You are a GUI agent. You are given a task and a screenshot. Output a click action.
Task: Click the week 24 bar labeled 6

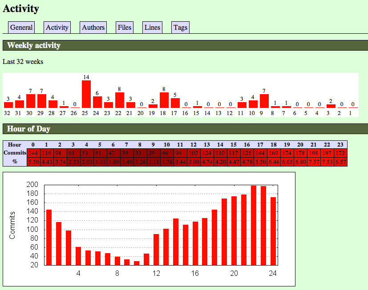click(x=97, y=102)
